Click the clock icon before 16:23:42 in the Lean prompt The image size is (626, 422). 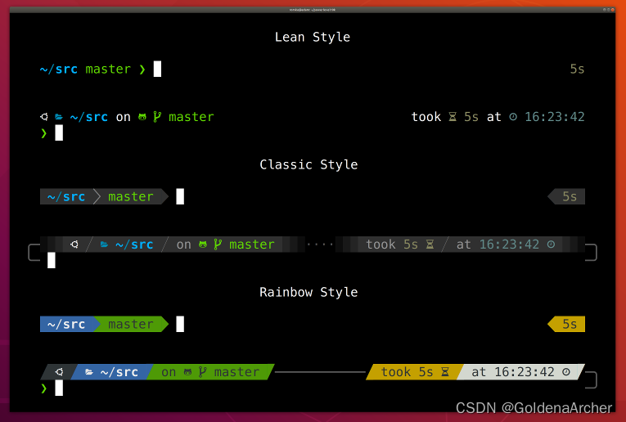click(513, 116)
